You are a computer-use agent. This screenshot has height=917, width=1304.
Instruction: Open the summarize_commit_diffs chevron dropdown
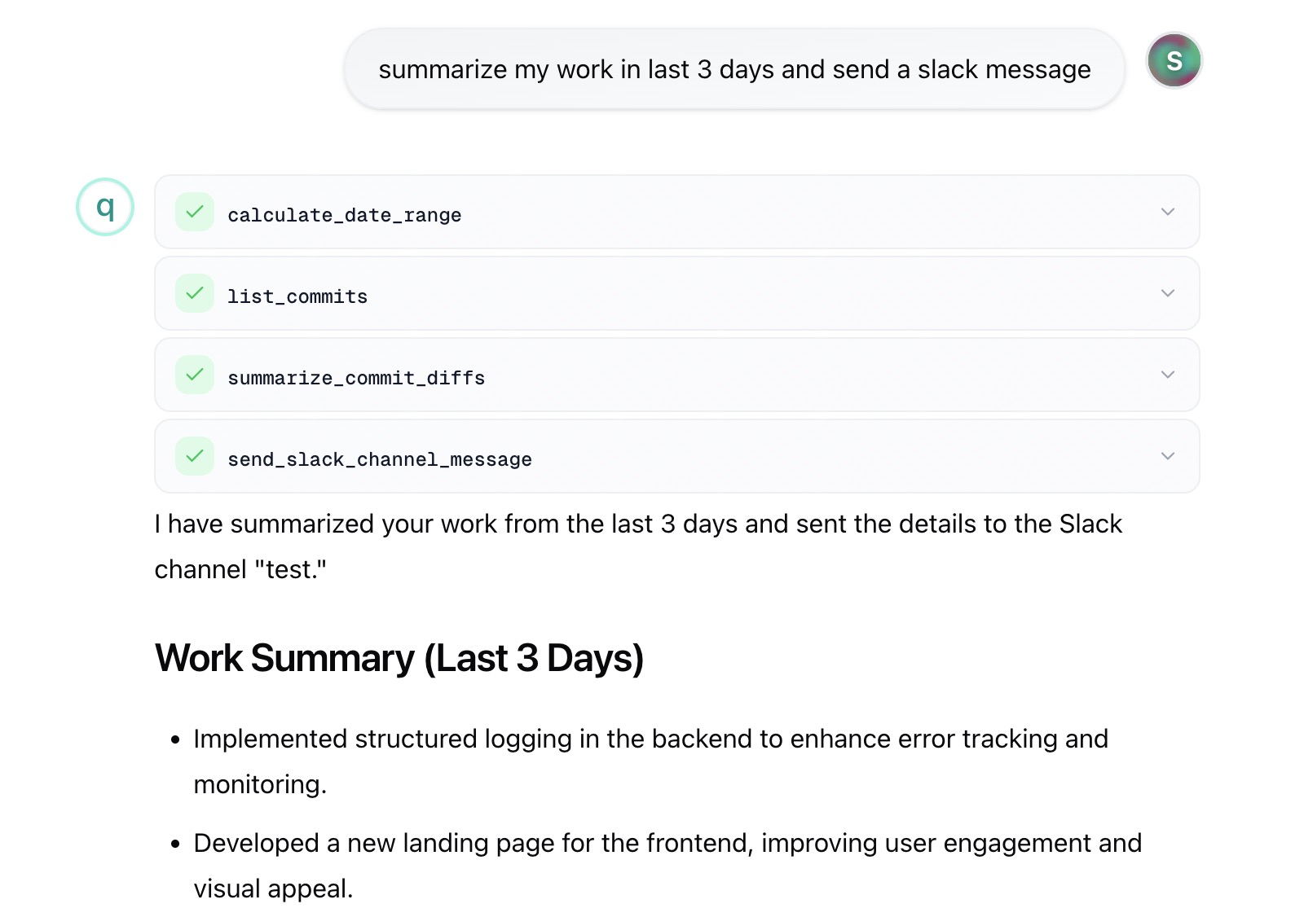(1167, 375)
